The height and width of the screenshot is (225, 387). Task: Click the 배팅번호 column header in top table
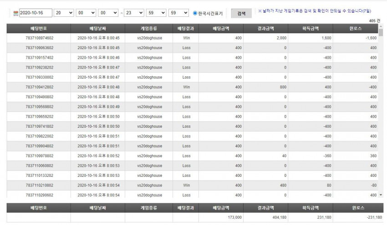(39, 29)
